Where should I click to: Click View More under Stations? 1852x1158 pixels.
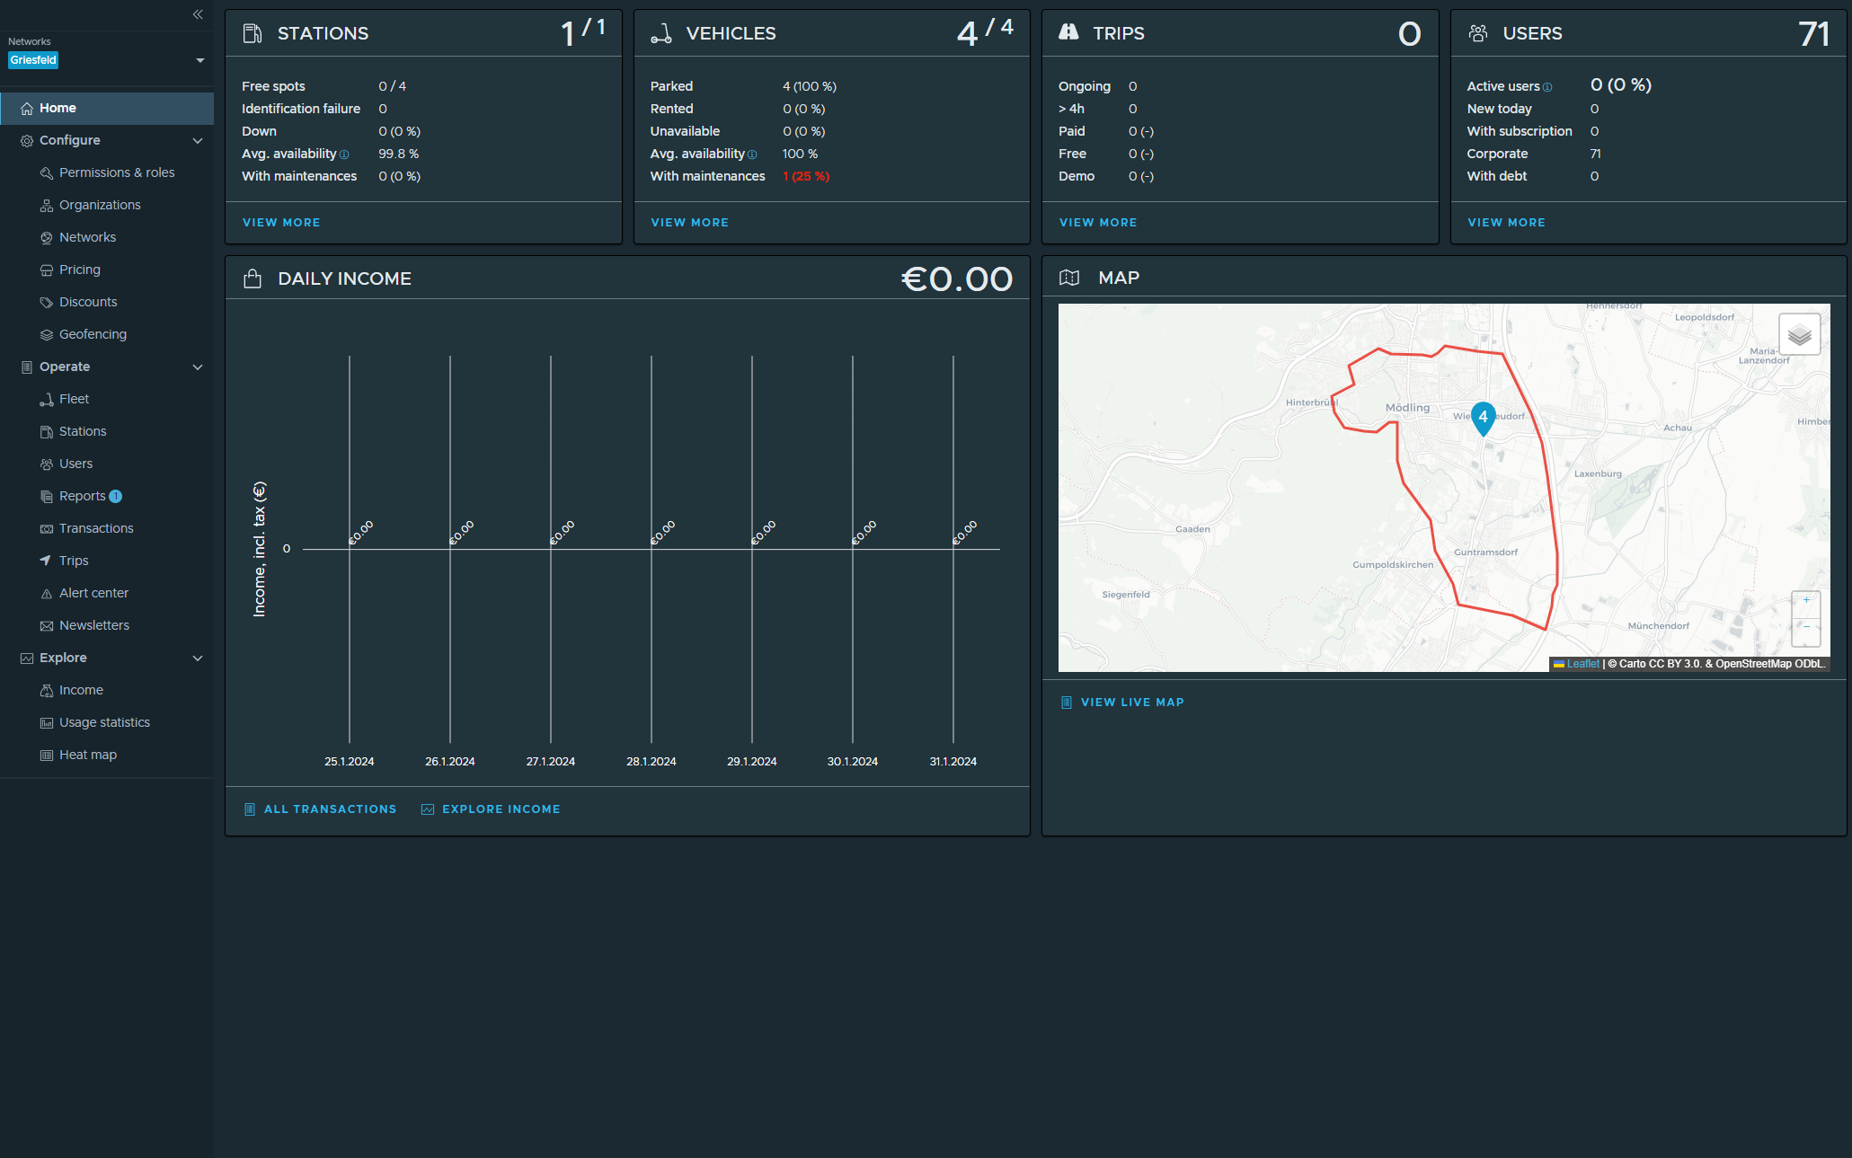281,222
